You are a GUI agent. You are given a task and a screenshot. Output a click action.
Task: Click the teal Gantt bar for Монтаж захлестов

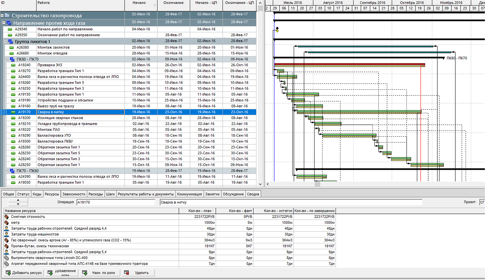(366, 46)
